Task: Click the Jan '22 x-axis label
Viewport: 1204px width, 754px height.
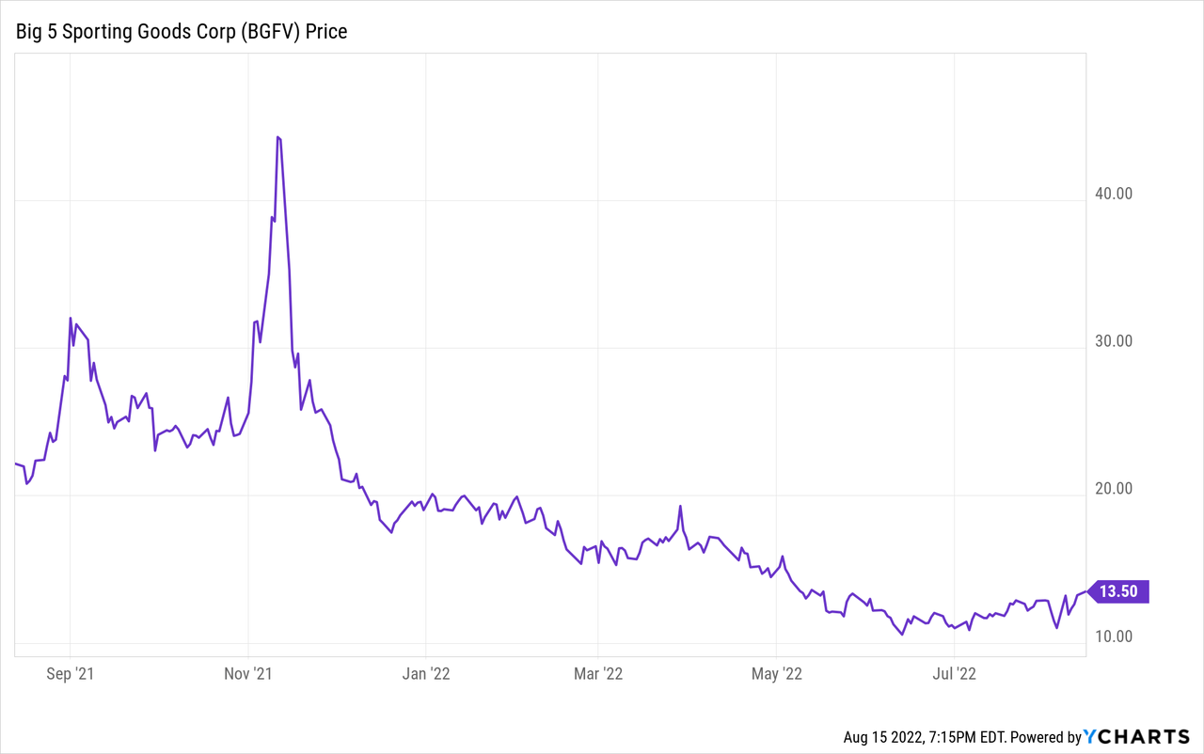Action: [426, 674]
